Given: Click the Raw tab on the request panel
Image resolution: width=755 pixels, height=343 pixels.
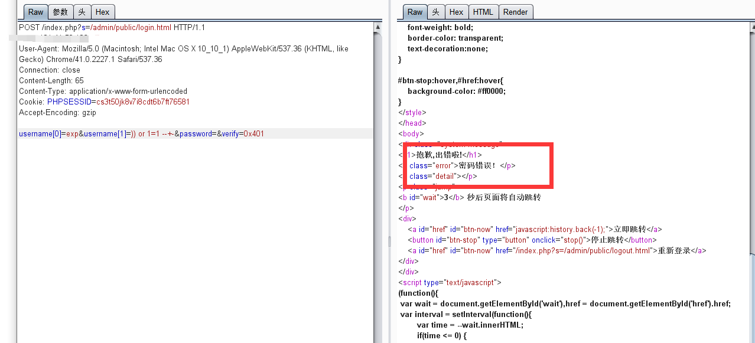Looking at the screenshot, I should 35,12.
